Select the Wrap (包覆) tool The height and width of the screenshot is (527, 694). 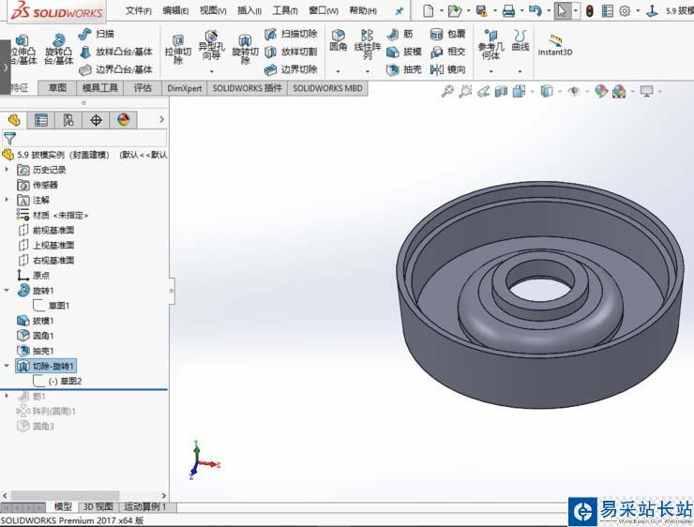(448, 34)
